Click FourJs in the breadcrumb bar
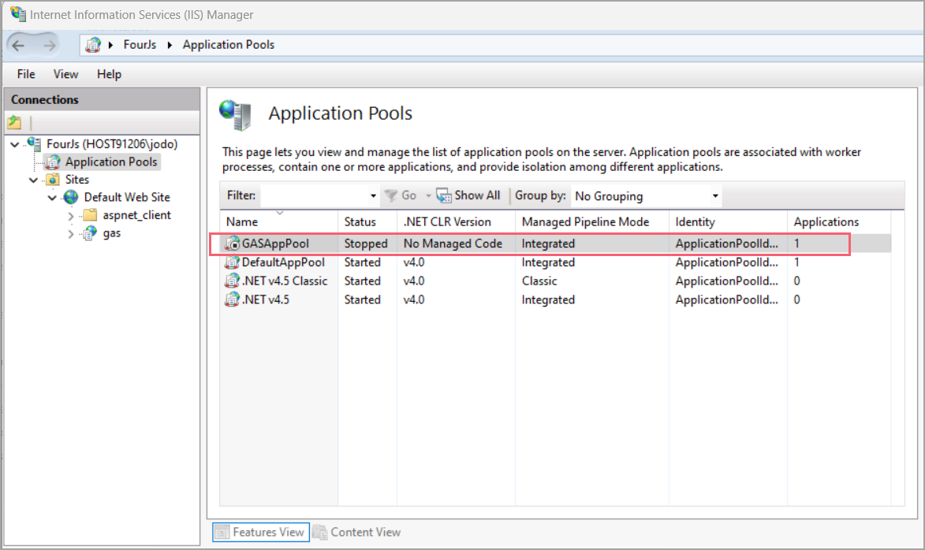925x550 pixels. [x=140, y=45]
